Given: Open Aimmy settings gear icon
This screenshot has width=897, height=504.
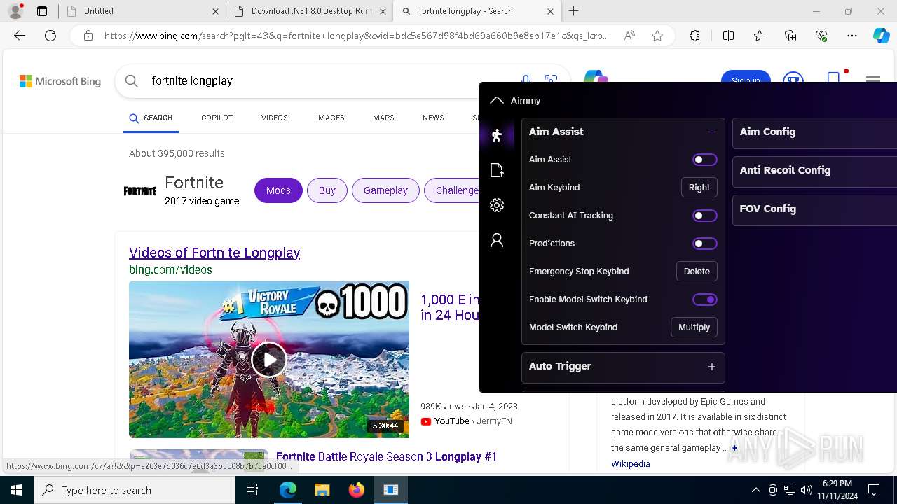Looking at the screenshot, I should (x=497, y=205).
